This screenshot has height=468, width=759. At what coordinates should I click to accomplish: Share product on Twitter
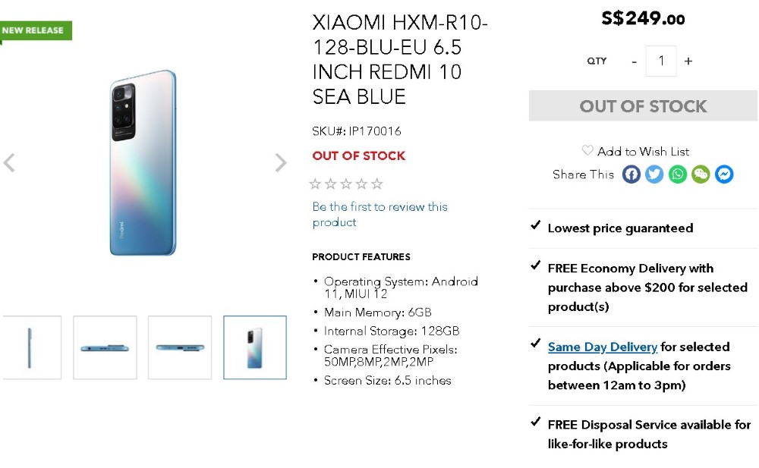[654, 174]
